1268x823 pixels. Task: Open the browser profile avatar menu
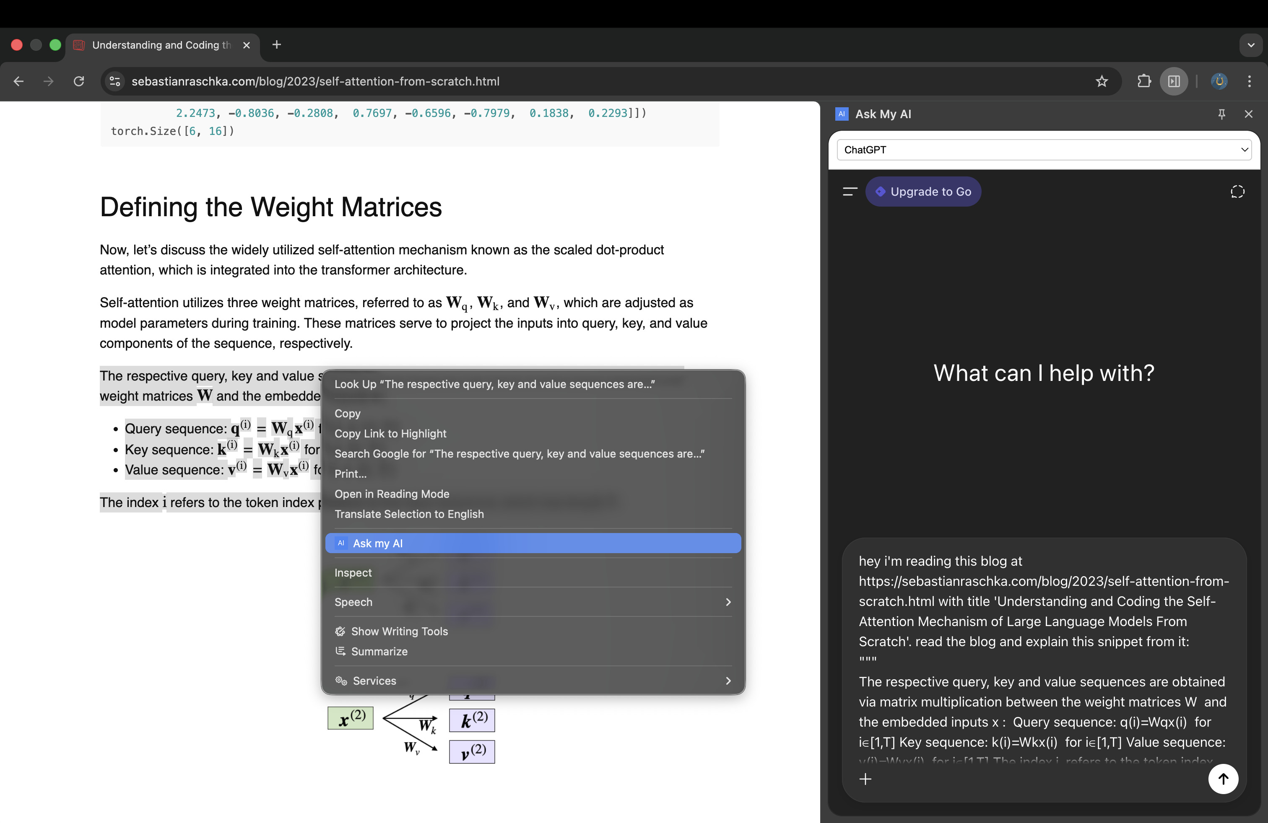tap(1219, 81)
